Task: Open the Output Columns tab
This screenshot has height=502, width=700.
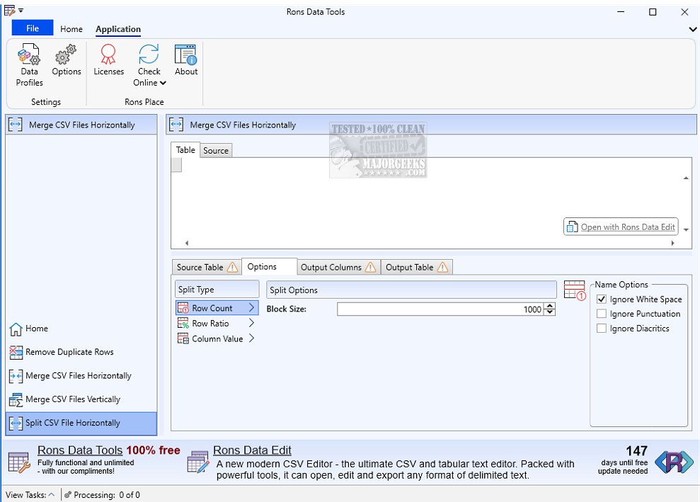Action: pos(338,267)
